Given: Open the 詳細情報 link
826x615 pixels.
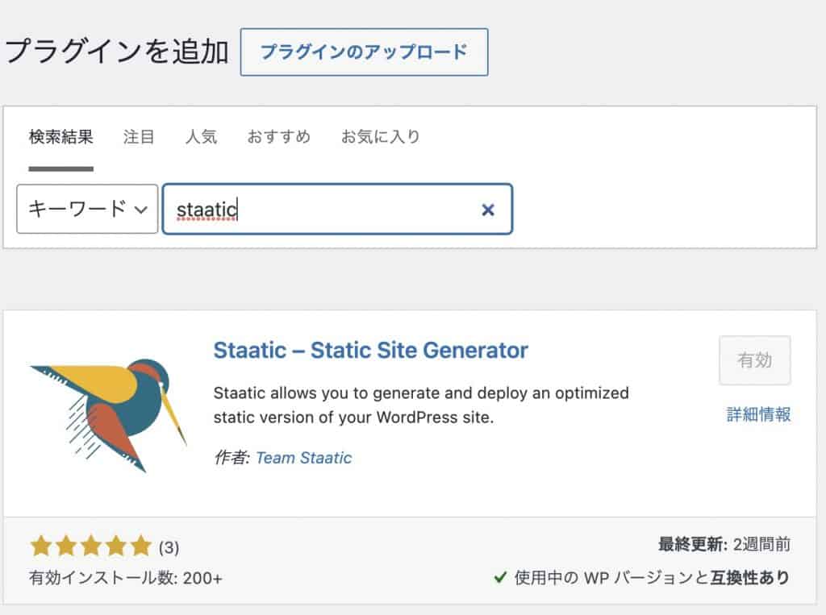Looking at the screenshot, I should pos(758,414).
